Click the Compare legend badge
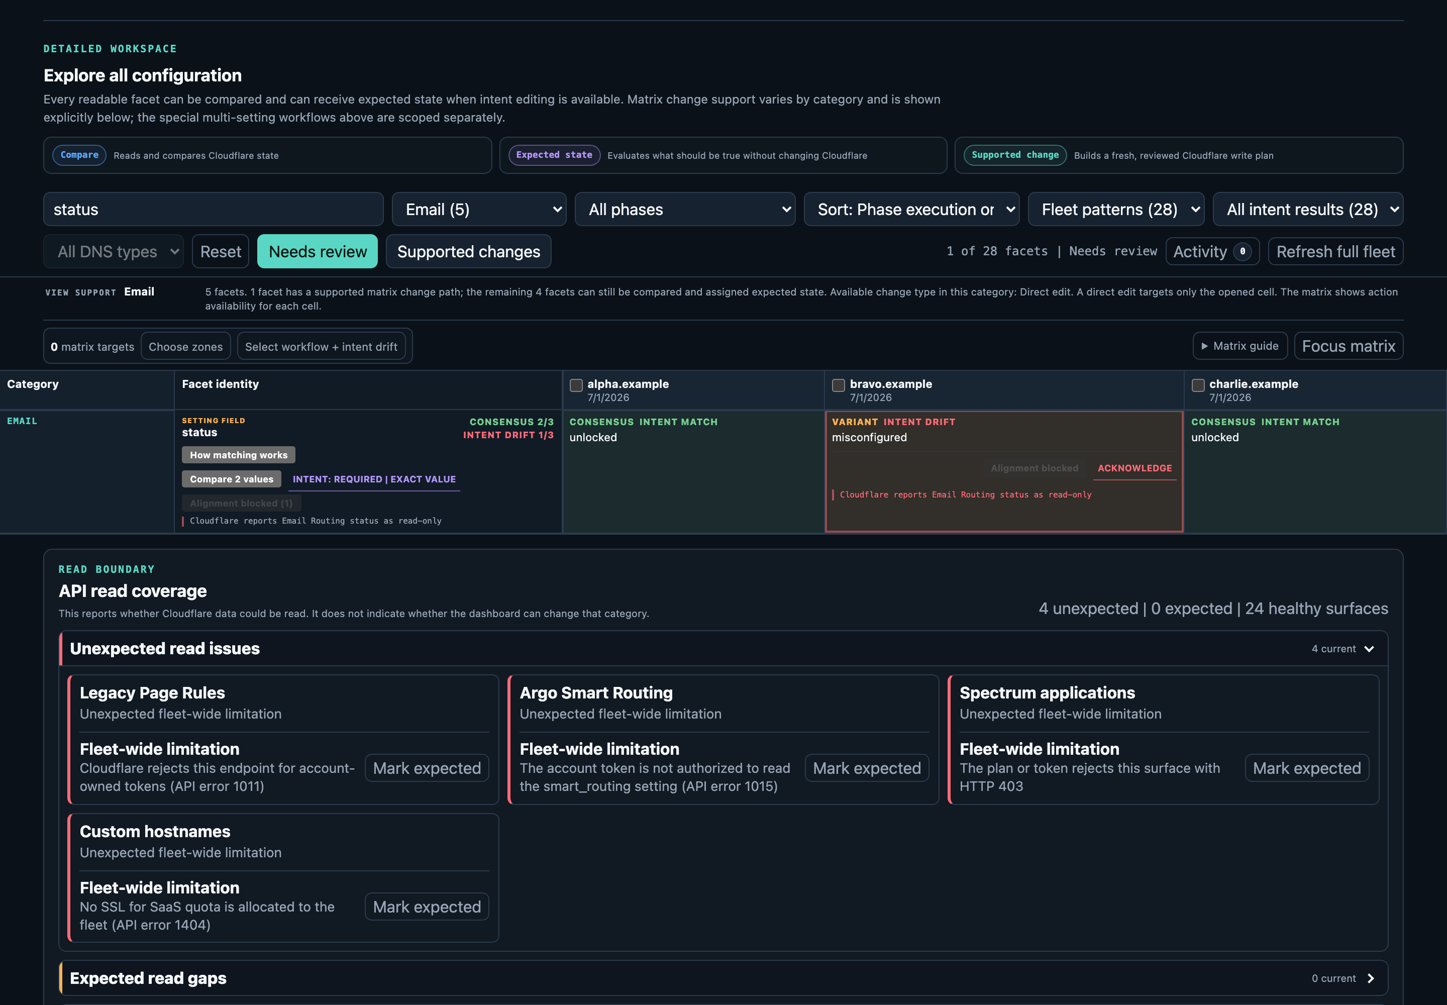The width and height of the screenshot is (1447, 1005). click(x=79, y=155)
